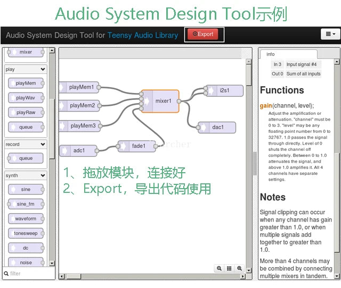Open the Teensy Audio Library link
This screenshot has width=341, height=288.
tap(143, 36)
